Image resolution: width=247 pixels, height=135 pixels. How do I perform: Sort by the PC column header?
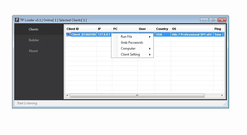pos(125,29)
